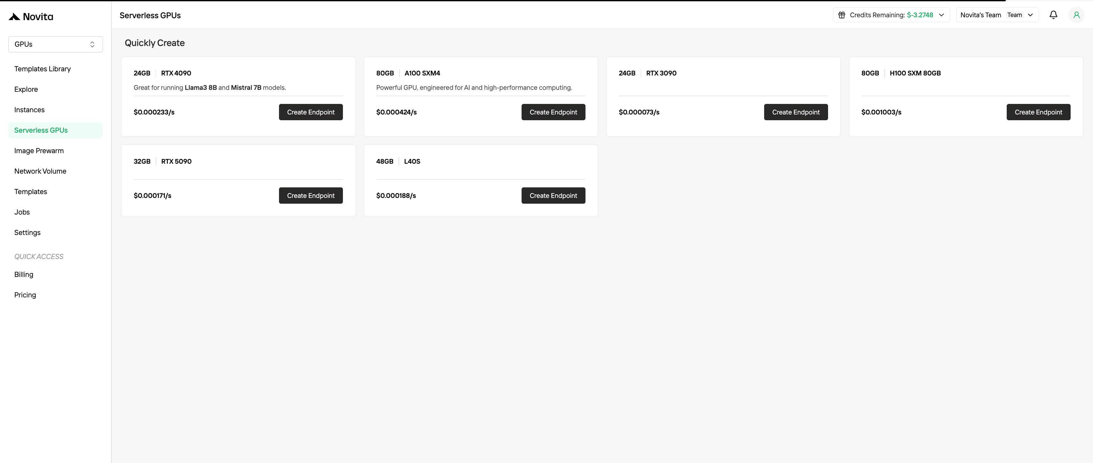The height and width of the screenshot is (463, 1093).
Task: Click the $0.000171/s price
Action: click(152, 196)
